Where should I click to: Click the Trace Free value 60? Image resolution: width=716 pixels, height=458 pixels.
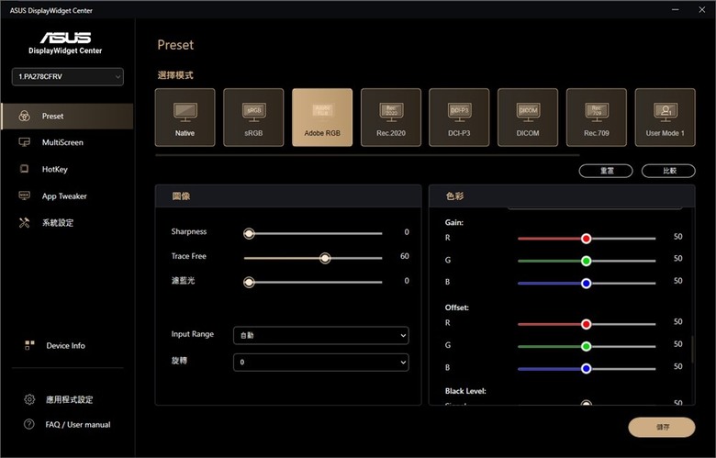click(x=405, y=256)
